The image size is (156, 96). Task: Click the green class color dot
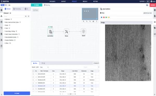tap(106, 17)
